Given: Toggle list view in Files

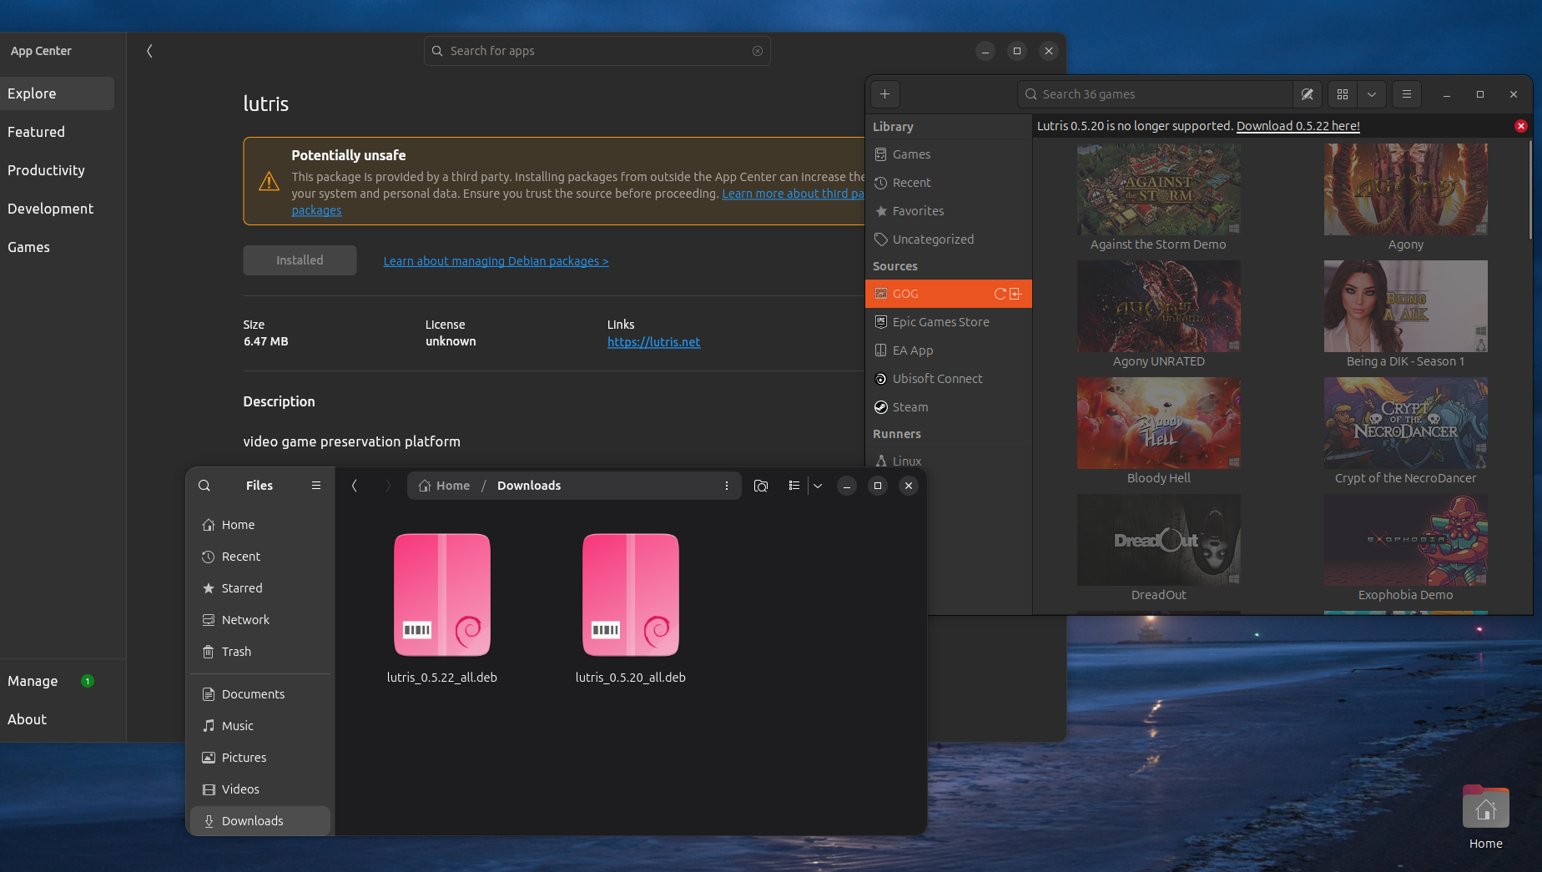Looking at the screenshot, I should pyautogui.click(x=794, y=486).
